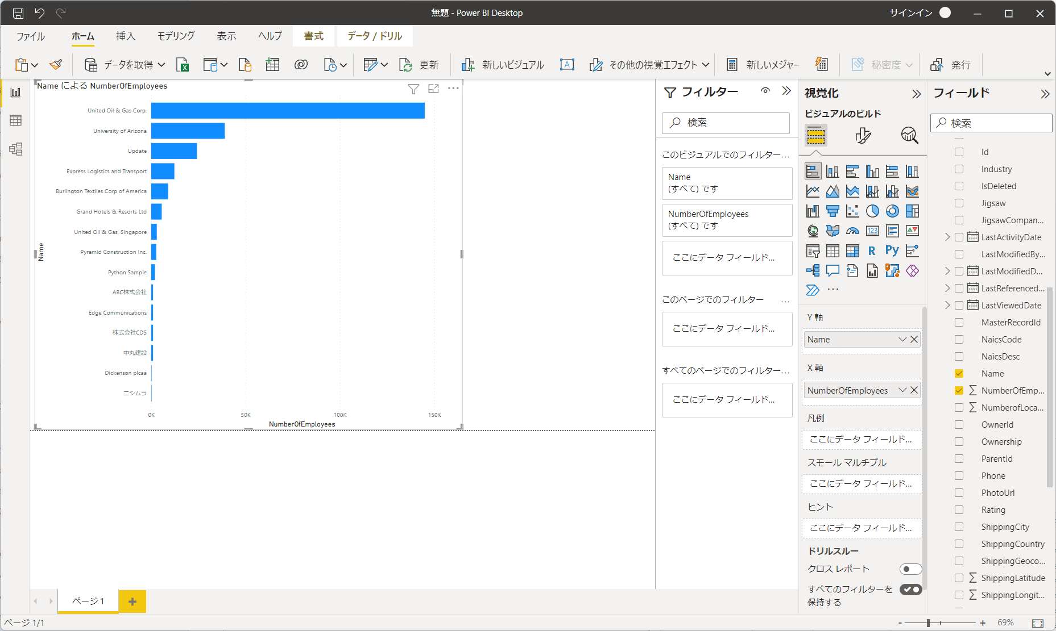Click the Sign in button
The image size is (1056, 631).
pyautogui.click(x=911, y=12)
